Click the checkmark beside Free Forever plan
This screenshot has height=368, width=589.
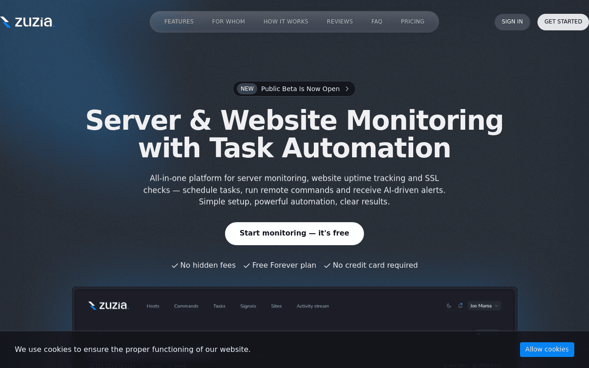click(x=247, y=266)
